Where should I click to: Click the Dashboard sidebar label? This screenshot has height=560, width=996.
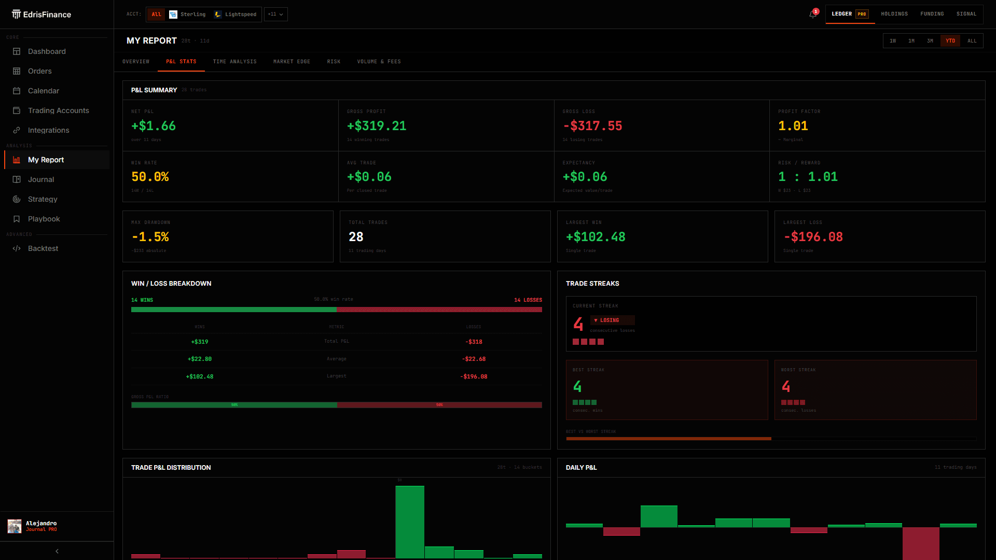point(47,51)
